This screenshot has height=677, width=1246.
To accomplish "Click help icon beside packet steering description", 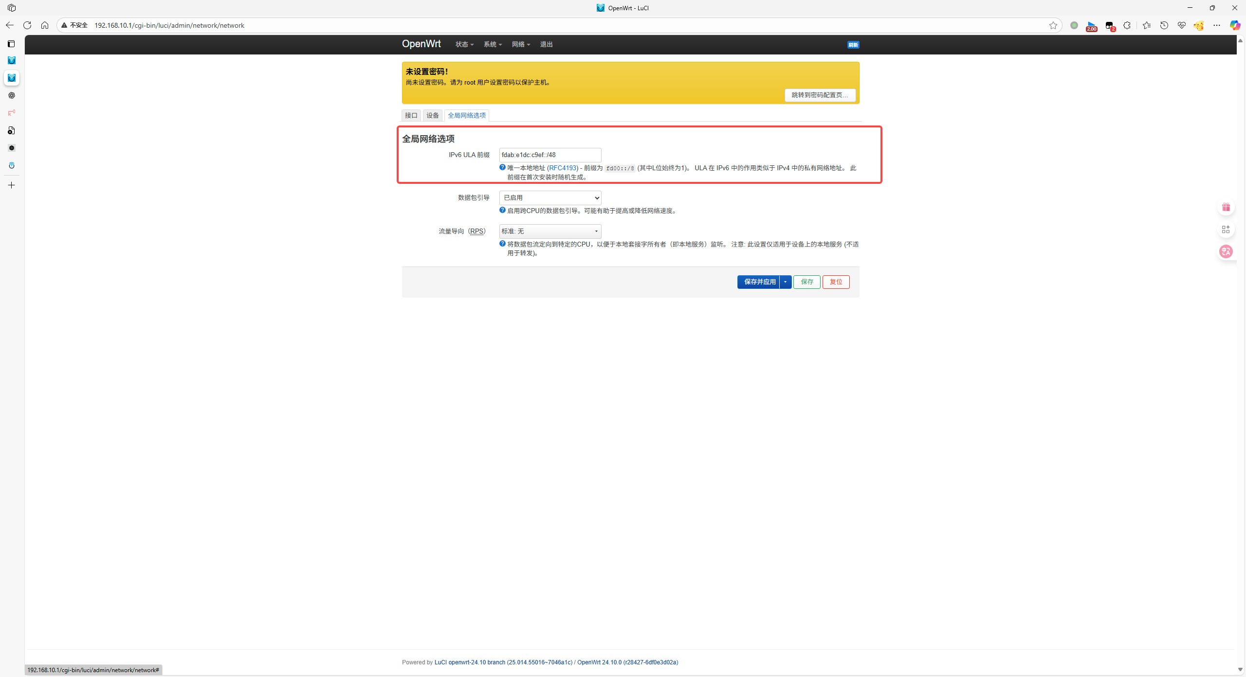I will click(x=502, y=210).
